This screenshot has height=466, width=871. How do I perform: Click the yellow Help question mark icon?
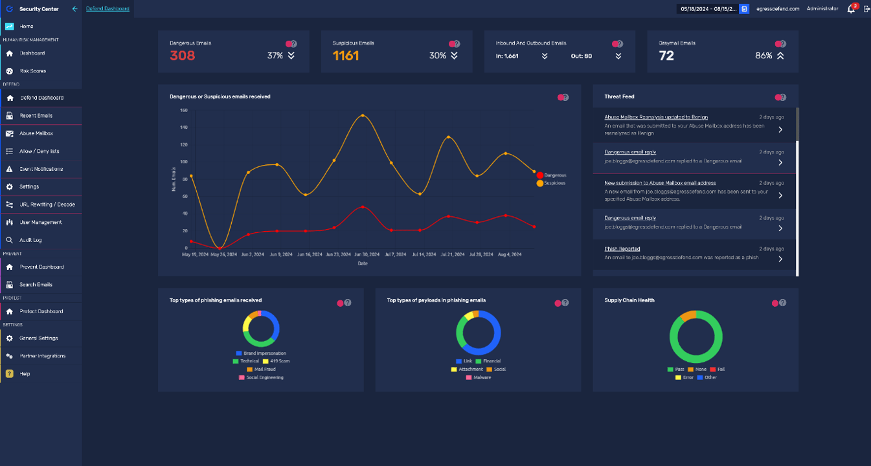pyautogui.click(x=10, y=374)
